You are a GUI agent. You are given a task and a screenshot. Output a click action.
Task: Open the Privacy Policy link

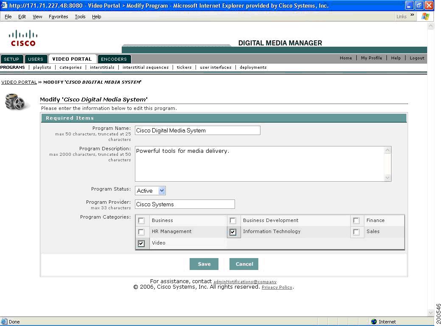click(x=277, y=287)
